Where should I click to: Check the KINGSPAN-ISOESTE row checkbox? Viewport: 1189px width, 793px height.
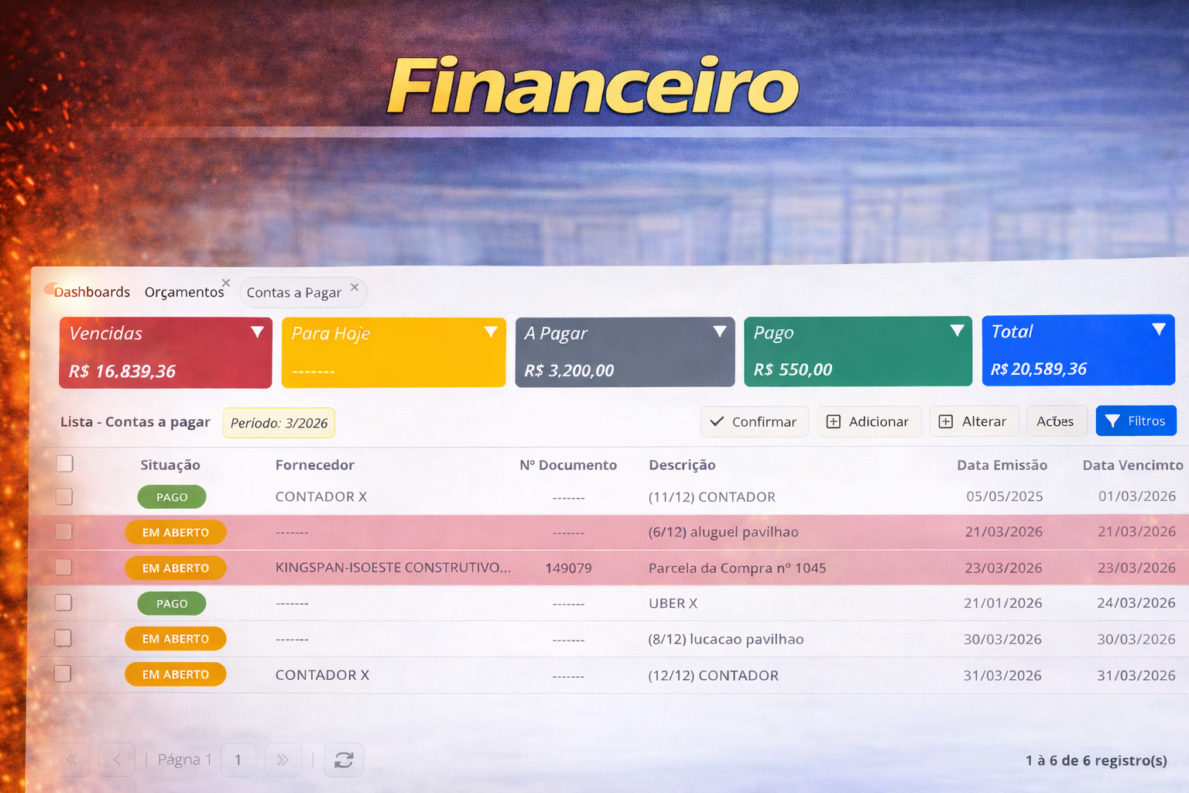tap(64, 568)
